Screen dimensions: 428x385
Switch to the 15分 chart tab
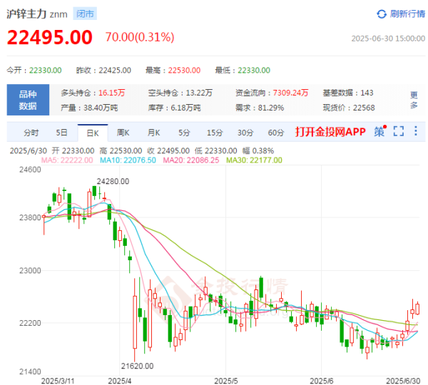(x=215, y=133)
